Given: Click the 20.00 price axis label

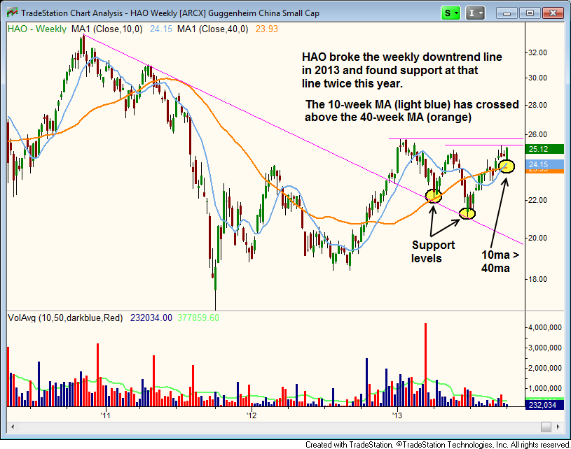Looking at the screenshot, I should (537, 238).
